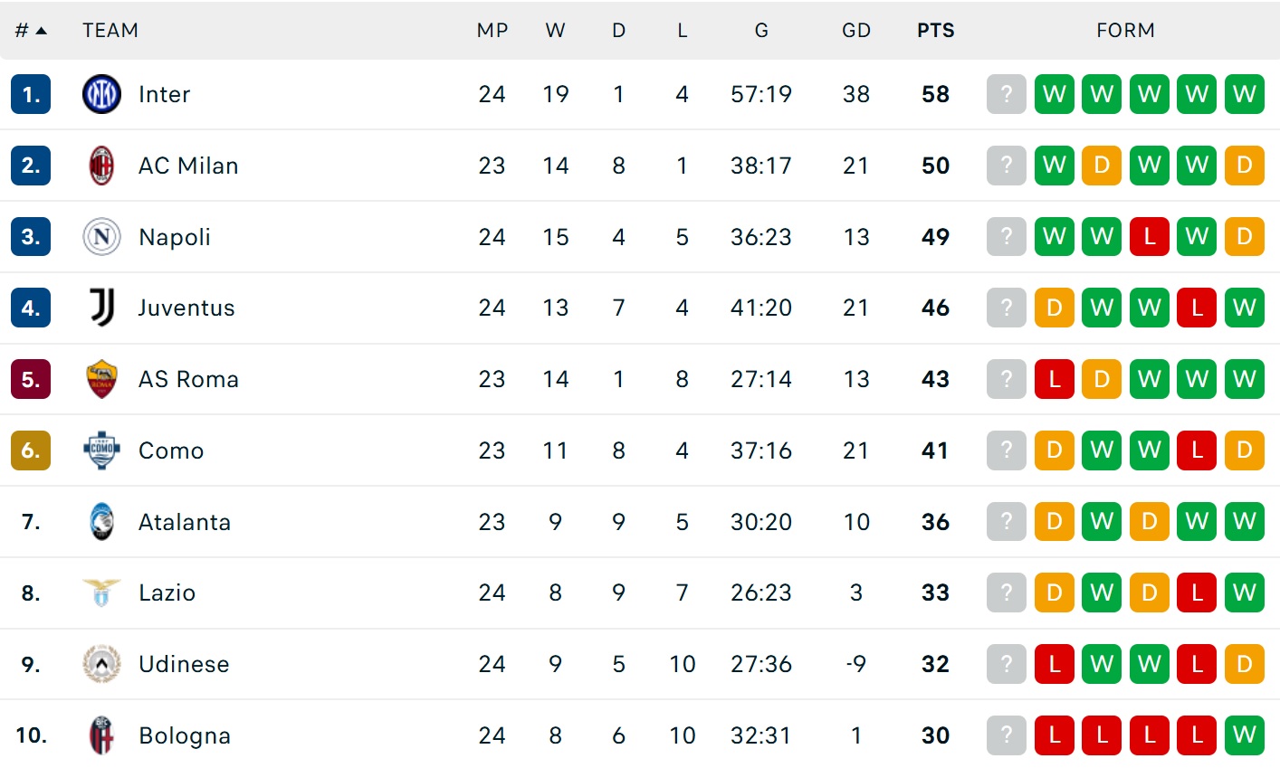Screen dimensions: 1280x768
Task: Click the Udinese club crest
Action: point(101,664)
